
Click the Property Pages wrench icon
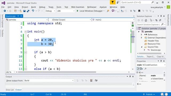[145, 69]
